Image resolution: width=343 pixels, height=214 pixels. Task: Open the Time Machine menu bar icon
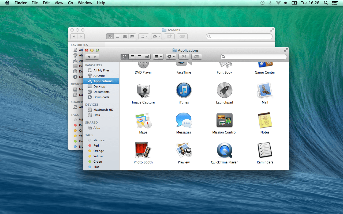coord(262,3)
